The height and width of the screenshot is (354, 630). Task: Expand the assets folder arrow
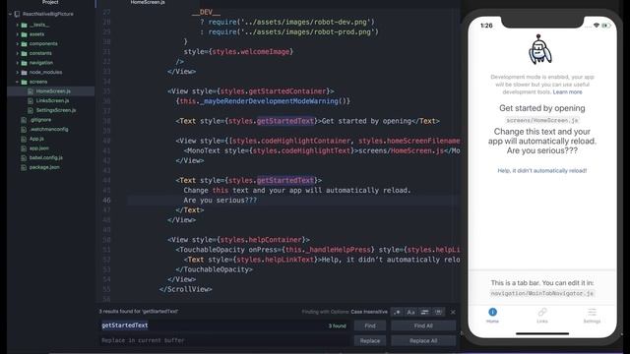click(18, 34)
